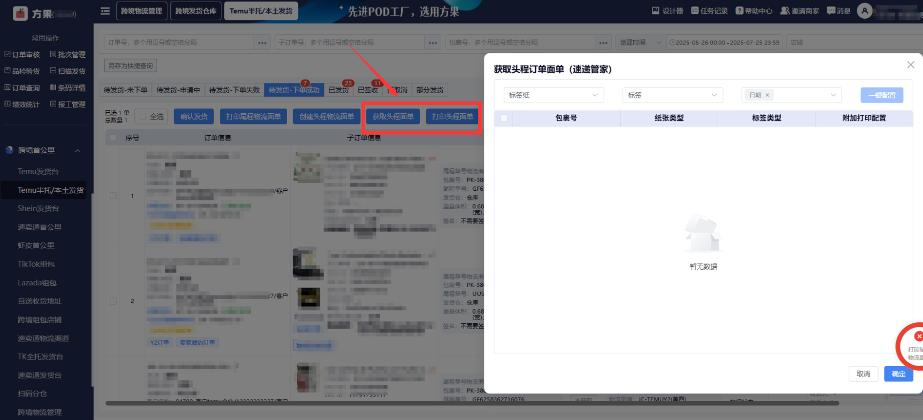
Task: Select the Temu半托/本土发货 top tab
Action: click(261, 11)
